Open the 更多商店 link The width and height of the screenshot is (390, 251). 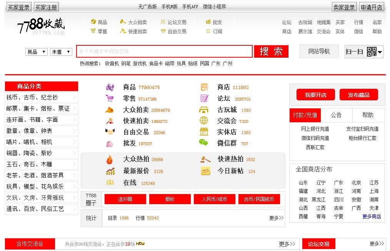tap(372, 217)
